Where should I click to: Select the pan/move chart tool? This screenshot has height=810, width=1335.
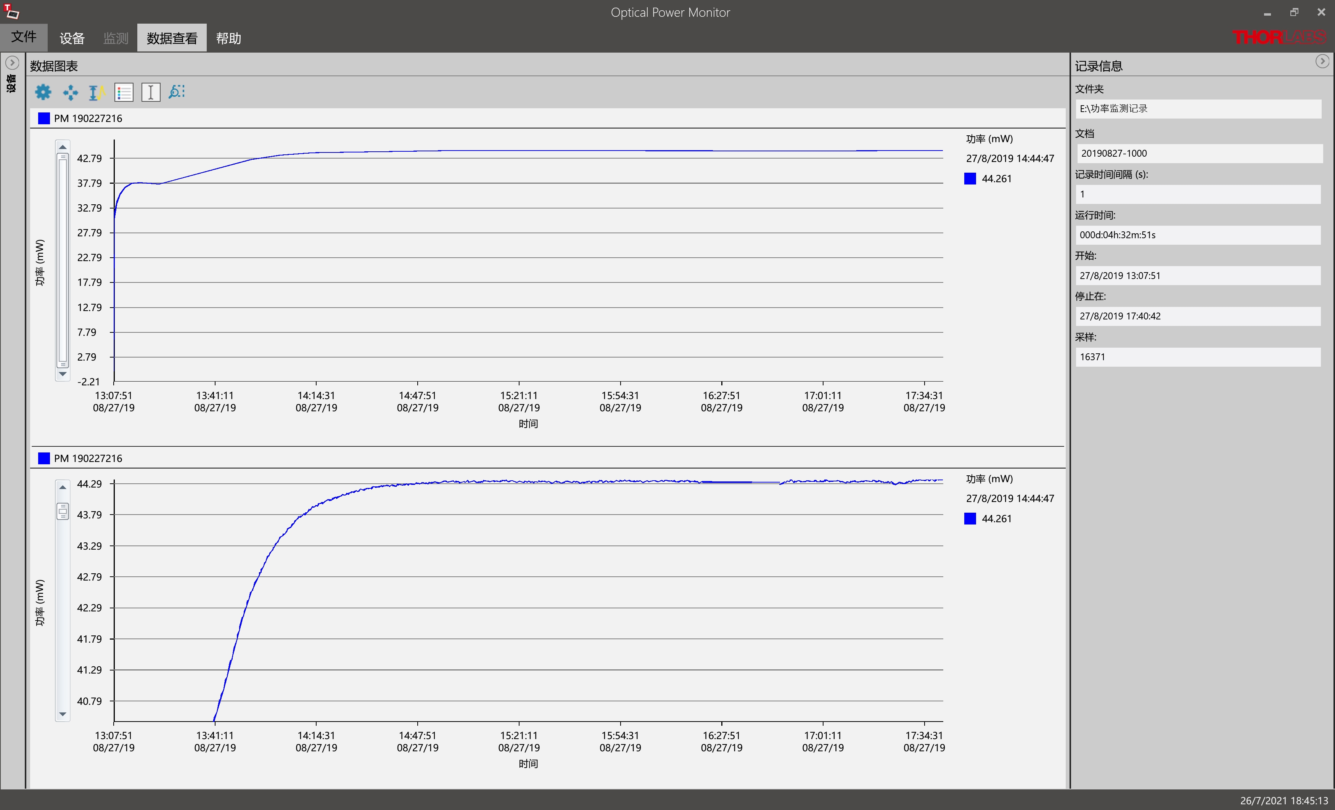(x=71, y=92)
